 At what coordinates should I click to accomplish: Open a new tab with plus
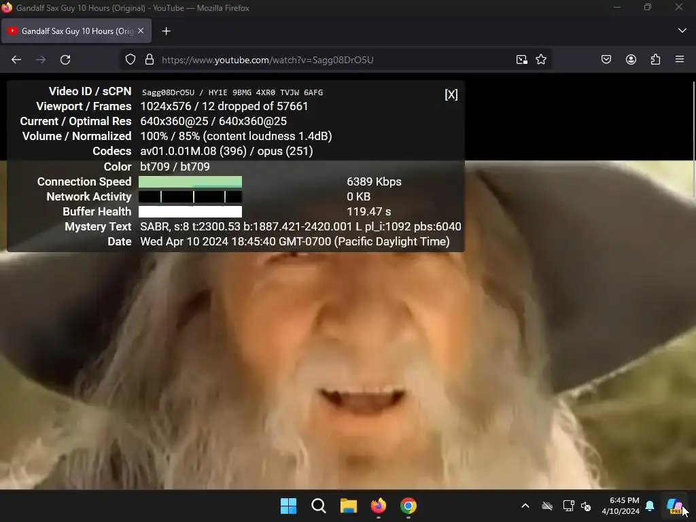166,31
